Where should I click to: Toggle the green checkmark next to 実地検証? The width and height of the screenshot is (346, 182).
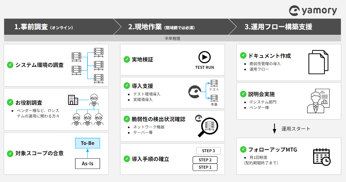coord(126,60)
